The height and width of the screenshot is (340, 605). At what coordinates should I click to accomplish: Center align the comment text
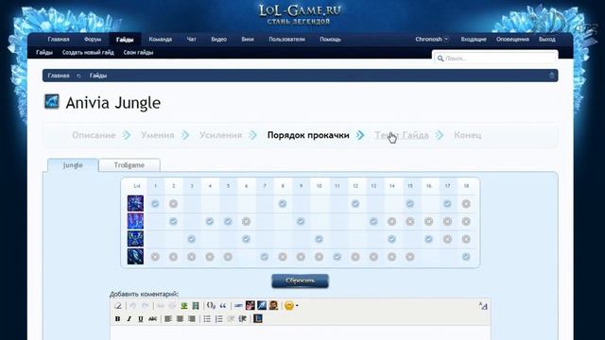tap(180, 319)
